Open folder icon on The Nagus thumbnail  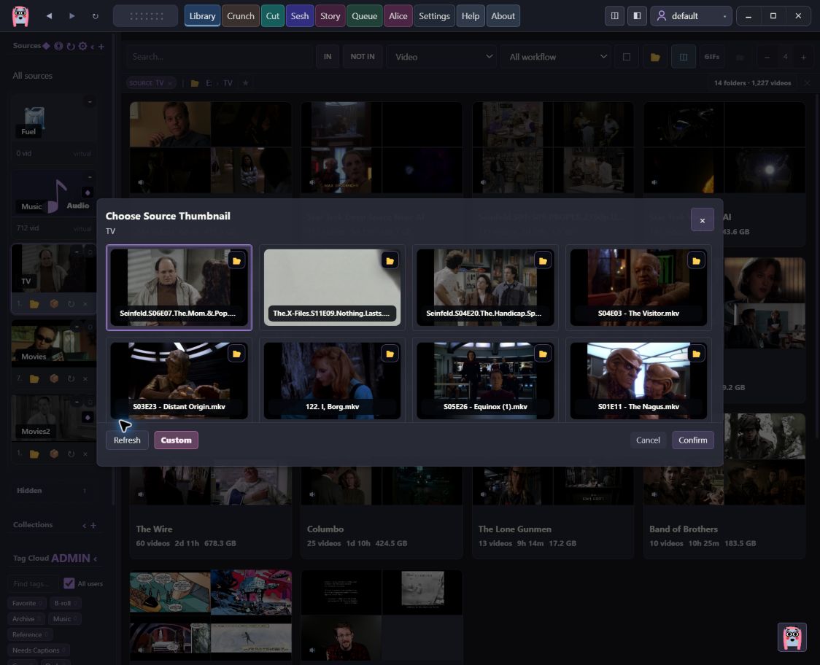coord(696,354)
